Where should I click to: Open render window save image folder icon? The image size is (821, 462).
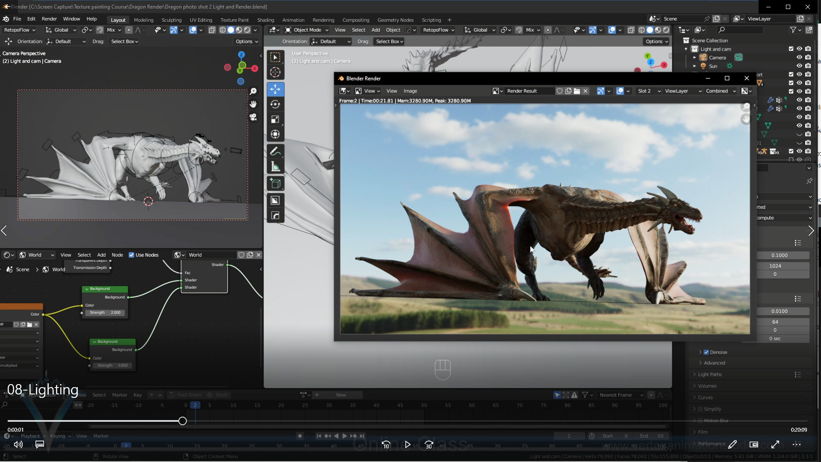coord(577,91)
